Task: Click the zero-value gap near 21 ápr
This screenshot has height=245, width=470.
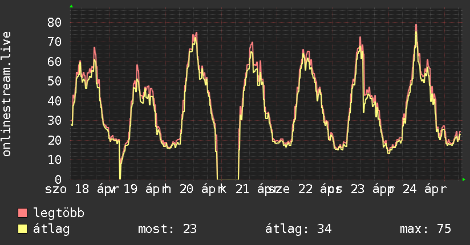Action: pos(228,179)
